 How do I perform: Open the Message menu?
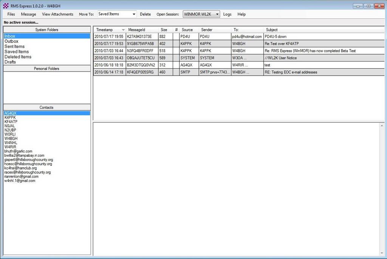point(28,14)
